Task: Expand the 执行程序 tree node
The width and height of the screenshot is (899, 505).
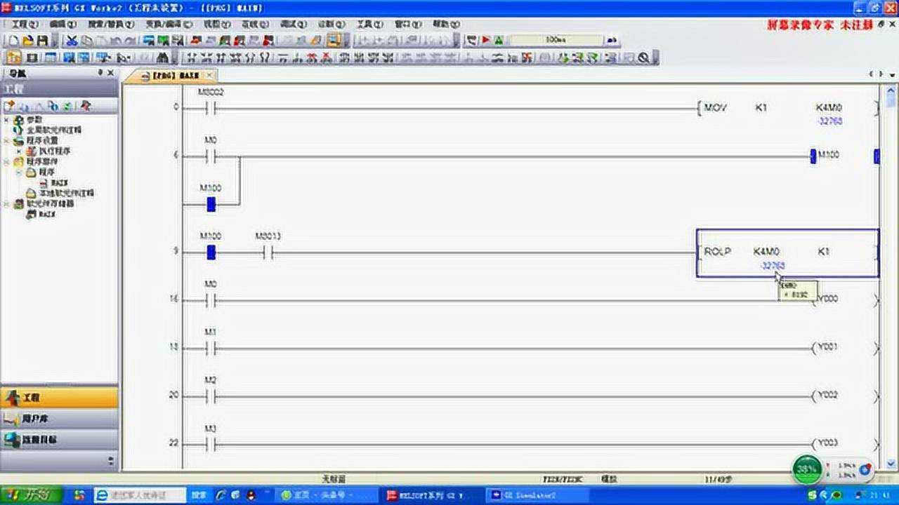Action: [19, 151]
